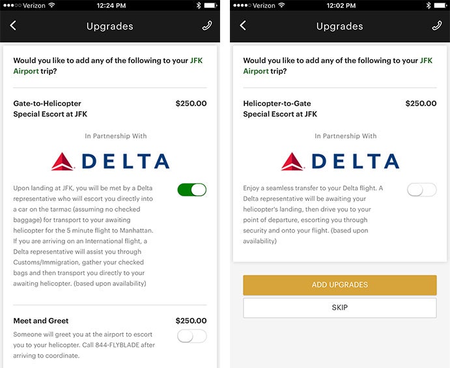Click the ADD UPGRADES button

point(340,285)
